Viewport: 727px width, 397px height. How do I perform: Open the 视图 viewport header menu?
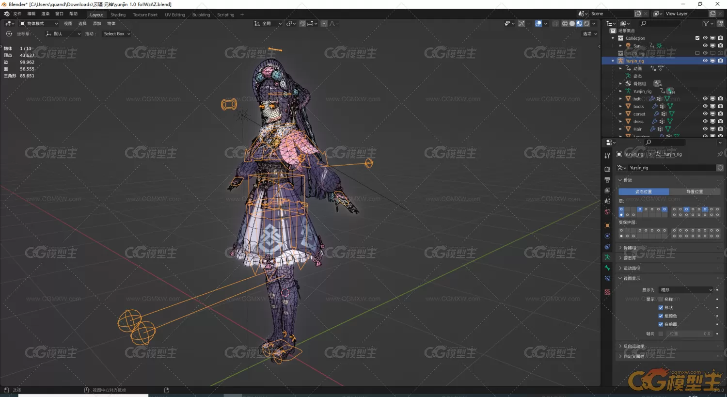(68, 23)
